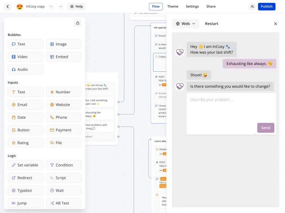Select the Wait logic block

click(64, 191)
